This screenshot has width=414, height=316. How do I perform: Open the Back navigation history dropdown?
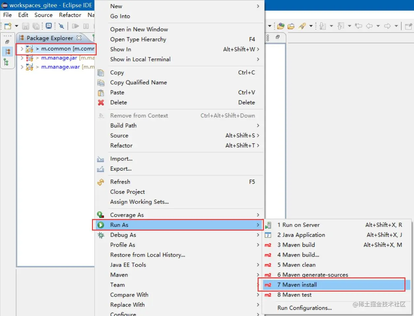[378, 26]
